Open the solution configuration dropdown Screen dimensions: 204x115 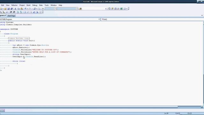[x=51, y=9]
